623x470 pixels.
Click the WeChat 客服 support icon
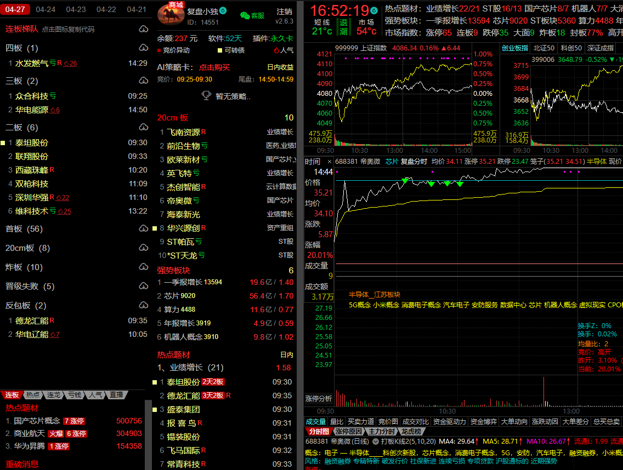pos(245,16)
